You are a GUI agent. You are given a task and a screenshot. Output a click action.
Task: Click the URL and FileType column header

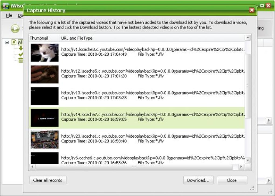pos(152,38)
